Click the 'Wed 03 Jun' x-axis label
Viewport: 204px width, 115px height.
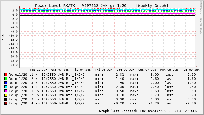[60, 70]
